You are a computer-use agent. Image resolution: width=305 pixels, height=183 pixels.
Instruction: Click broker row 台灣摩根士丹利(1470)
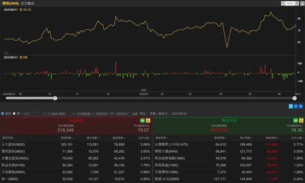coord(229,144)
